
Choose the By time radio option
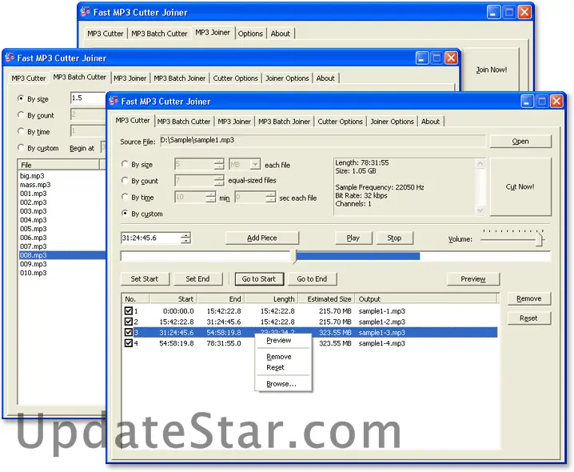click(126, 197)
